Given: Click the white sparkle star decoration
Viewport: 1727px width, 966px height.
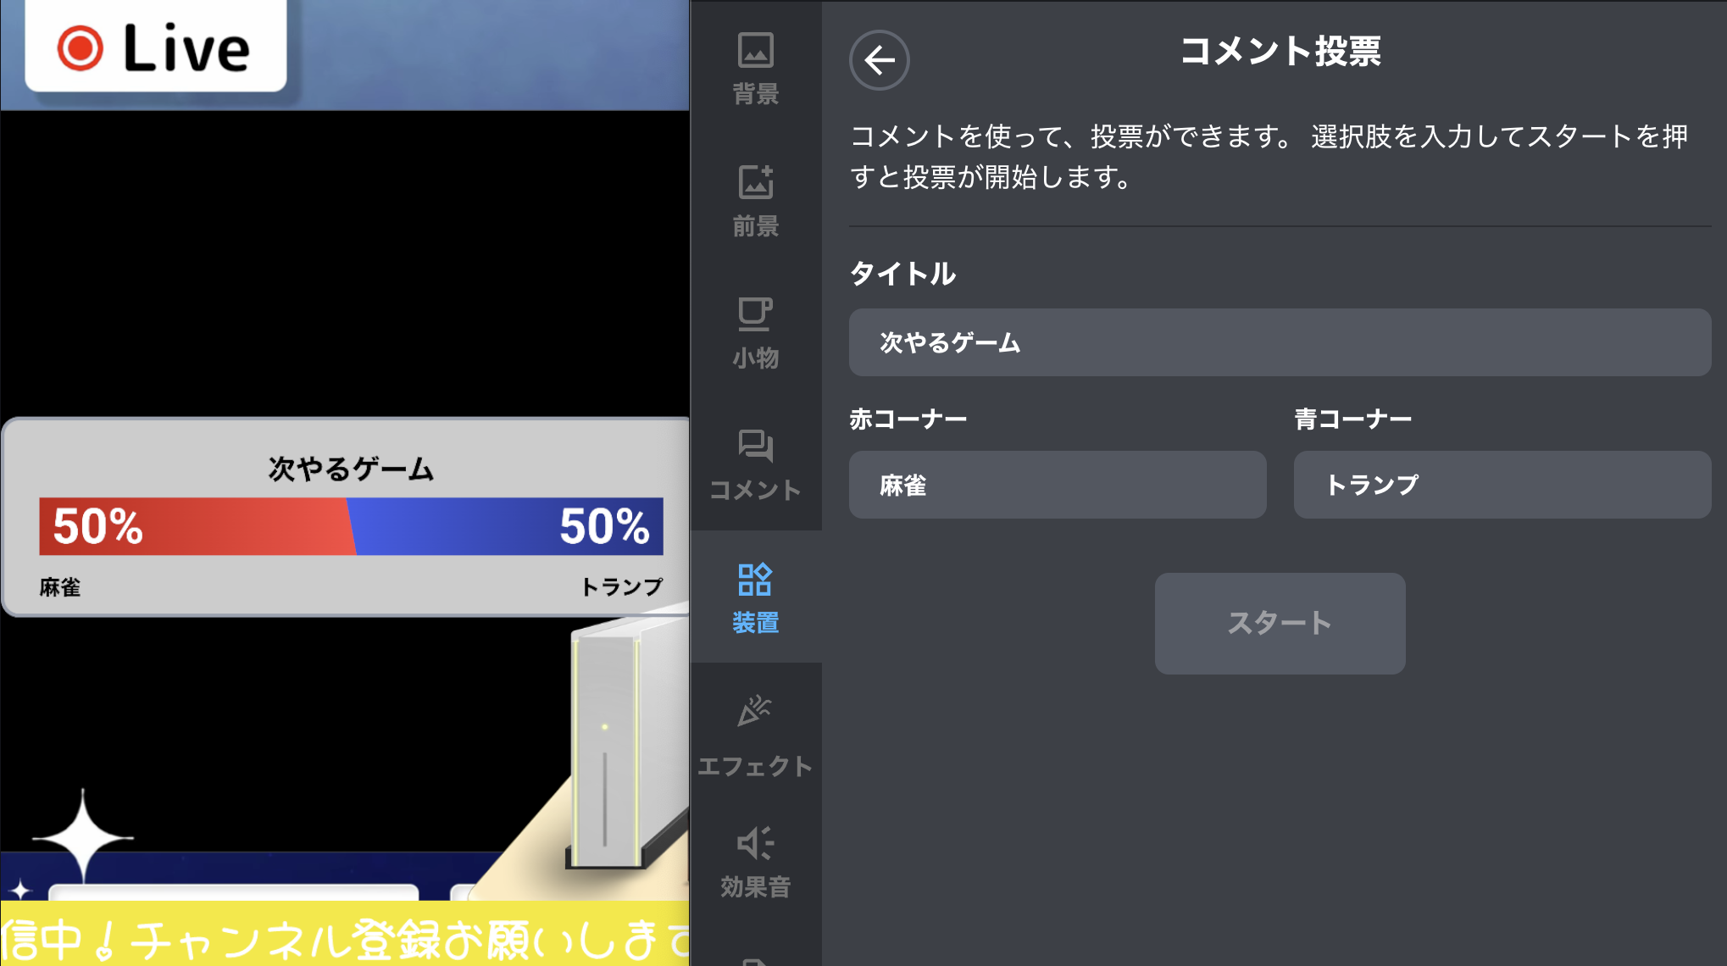Looking at the screenshot, I should (82, 837).
